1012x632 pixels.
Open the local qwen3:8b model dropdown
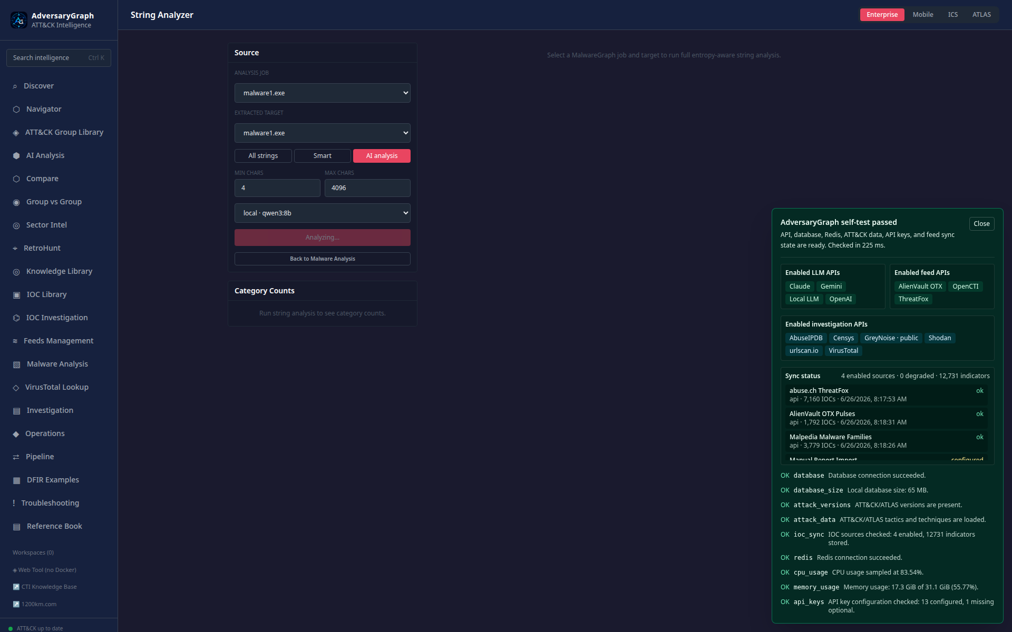click(323, 213)
